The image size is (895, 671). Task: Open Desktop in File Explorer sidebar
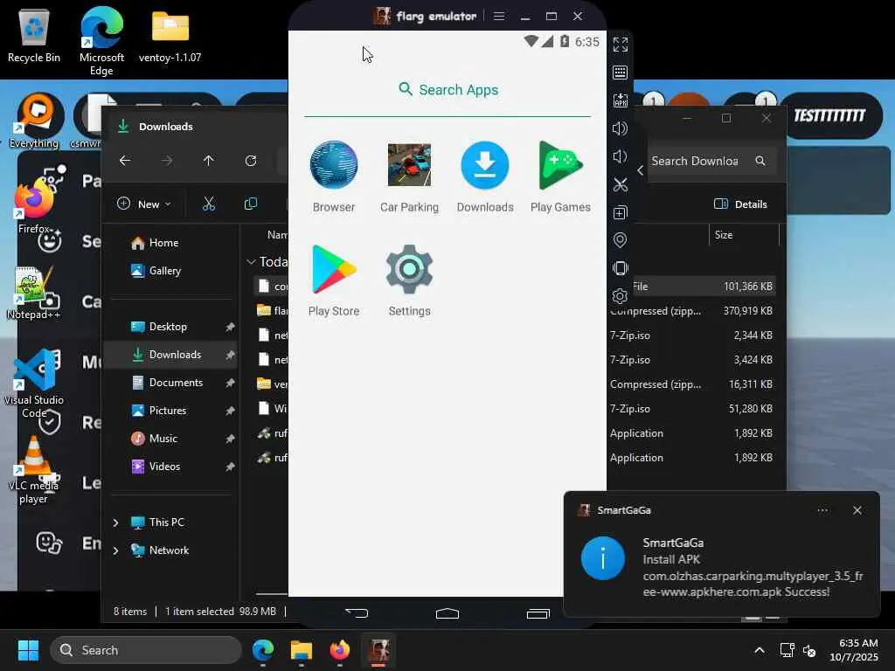[x=170, y=327]
